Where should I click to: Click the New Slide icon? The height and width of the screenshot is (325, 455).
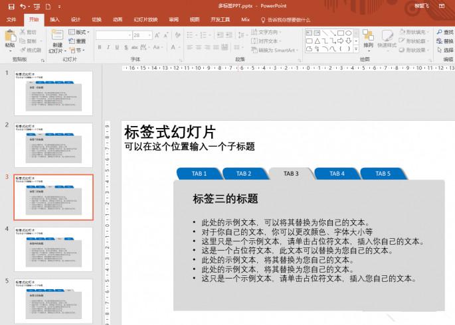pos(57,36)
